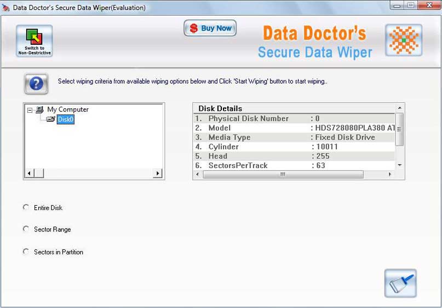Viewport: 442px width, 308px height.
Task: Select the Sectors in Partition radio button
Action: point(26,252)
